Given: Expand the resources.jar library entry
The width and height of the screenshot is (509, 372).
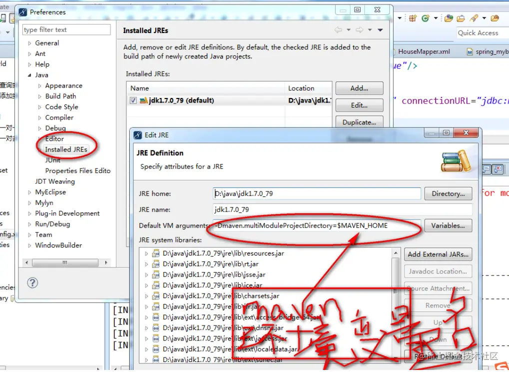Looking at the screenshot, I should point(146,253).
